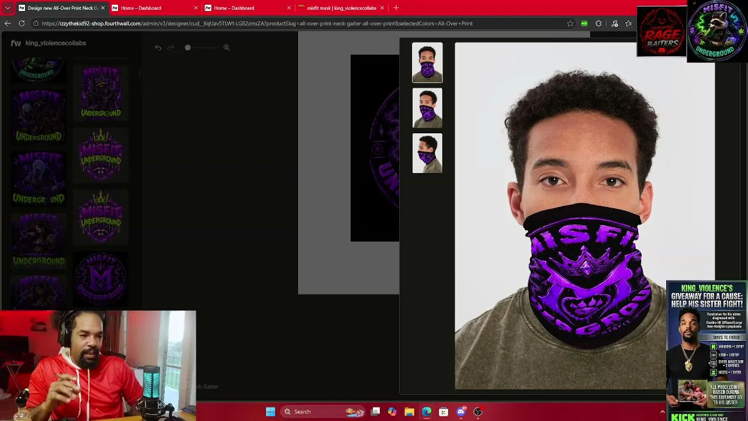Switch to the misfit mask king_violencecollabs tab
Screen dimensions: 748x421
click(341, 8)
